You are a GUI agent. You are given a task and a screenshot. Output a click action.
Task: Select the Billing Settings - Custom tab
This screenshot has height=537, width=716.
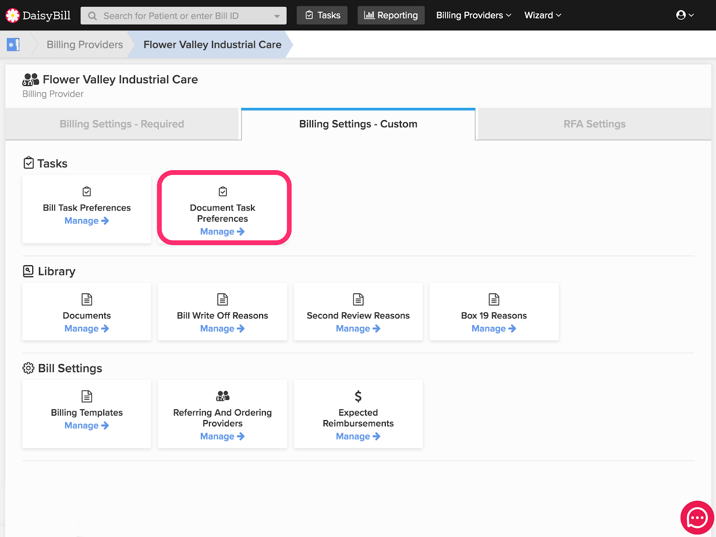pyautogui.click(x=358, y=124)
